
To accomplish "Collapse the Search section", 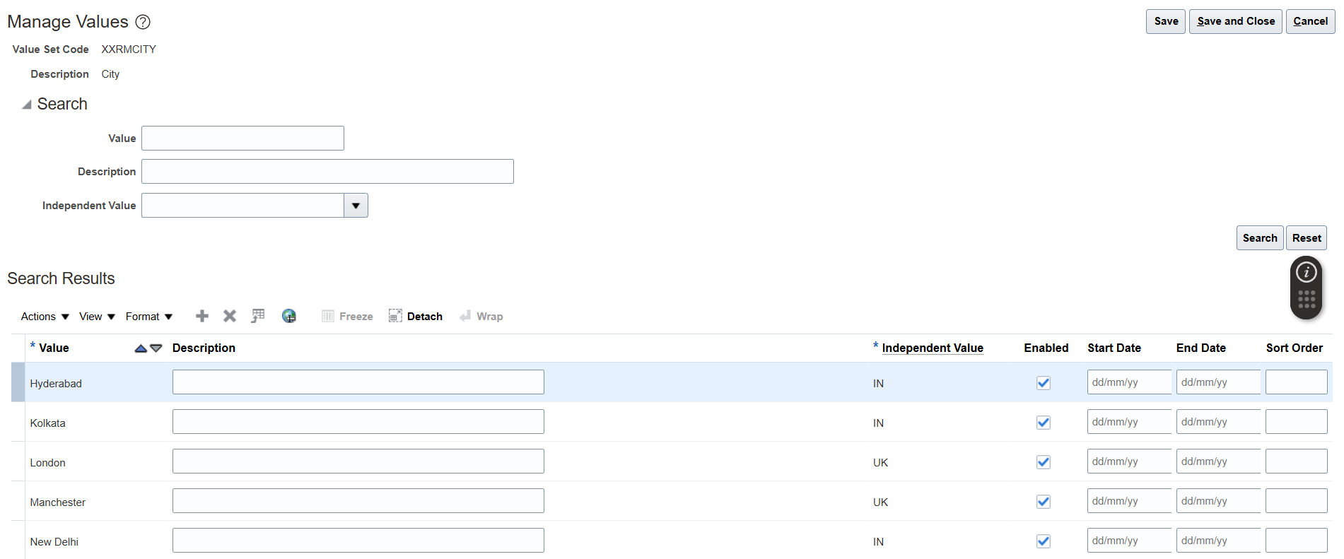I will [x=27, y=105].
